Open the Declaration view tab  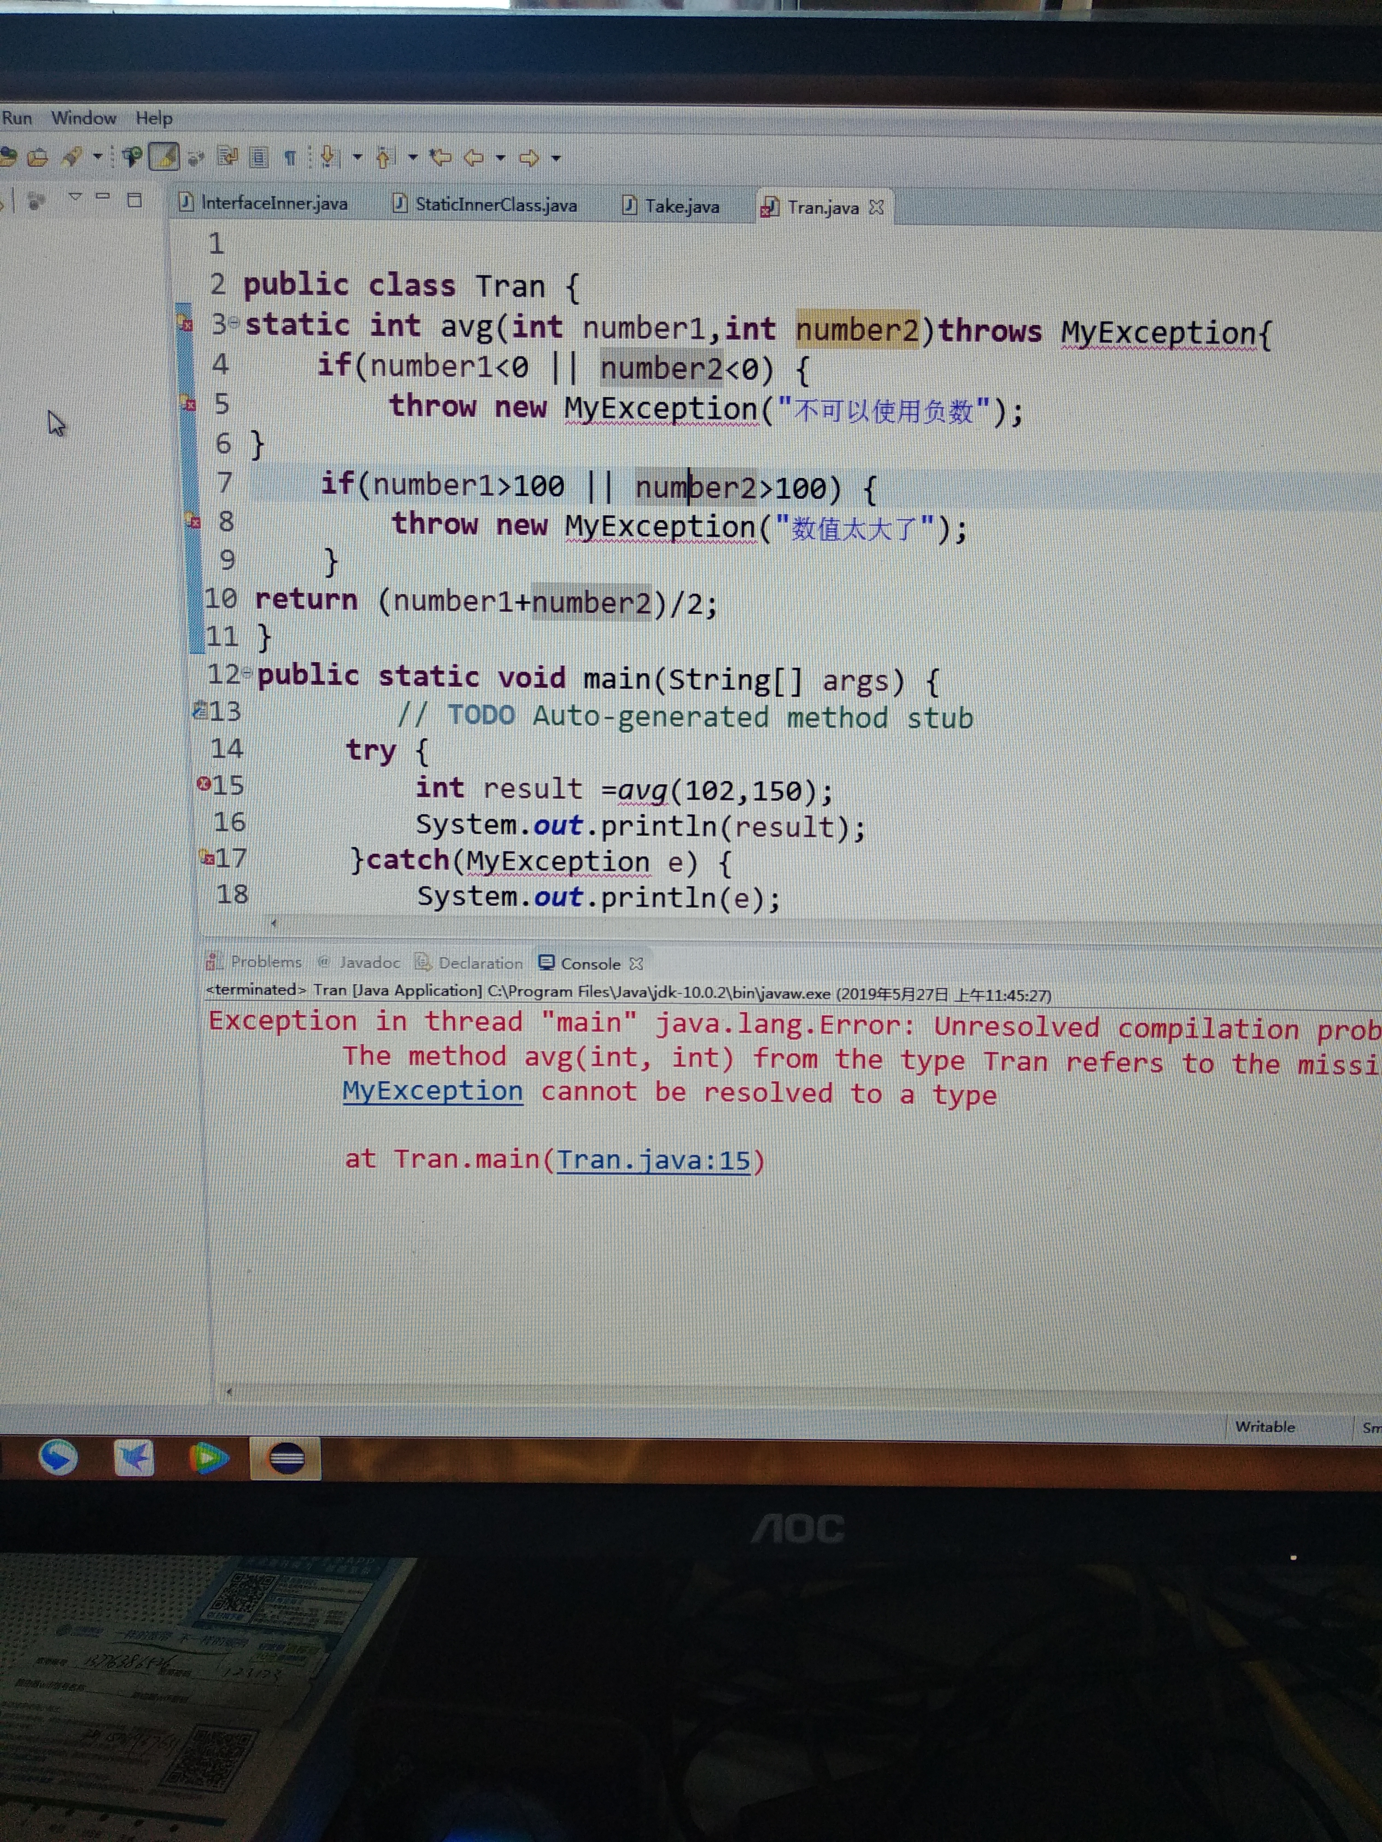(469, 962)
